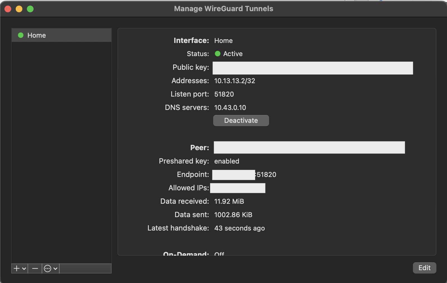The width and height of the screenshot is (447, 283).
Task: Click the green Active status indicator
Action: 218,54
